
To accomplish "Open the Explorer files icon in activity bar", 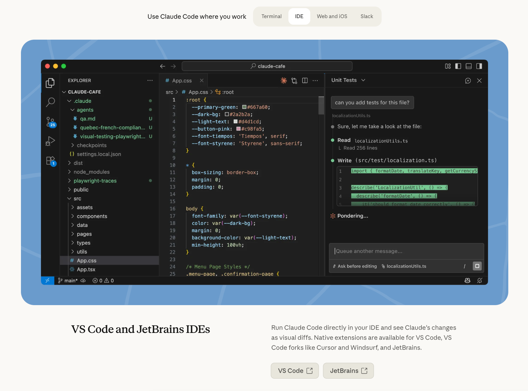I will [50, 83].
